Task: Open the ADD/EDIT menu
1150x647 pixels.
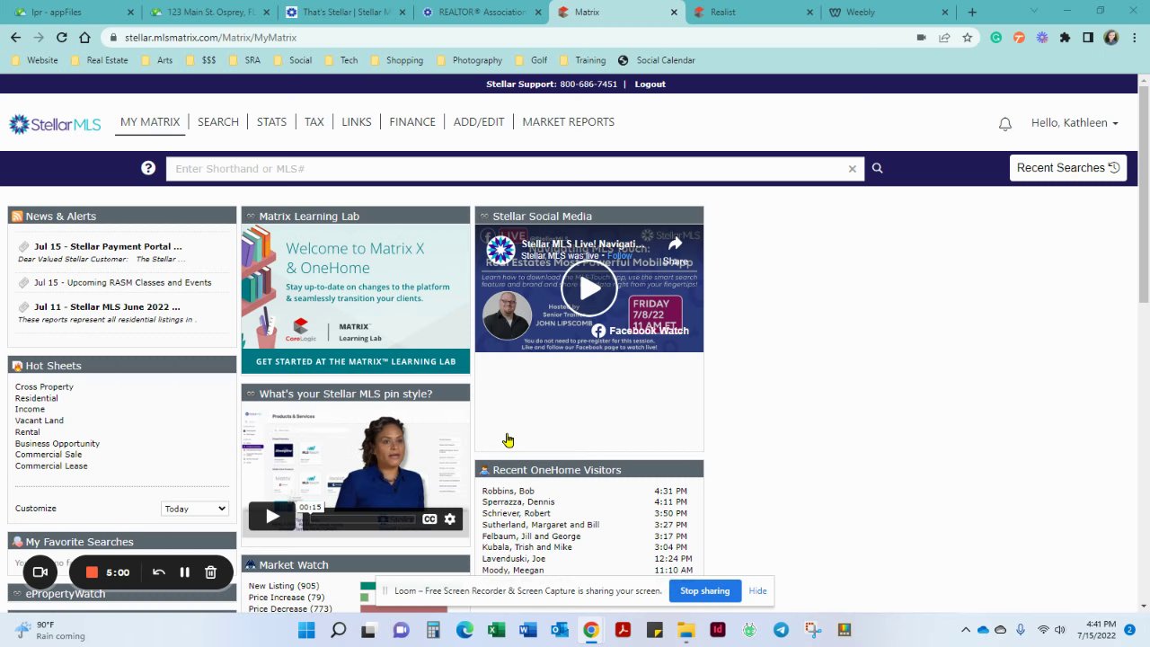Action: click(x=479, y=122)
